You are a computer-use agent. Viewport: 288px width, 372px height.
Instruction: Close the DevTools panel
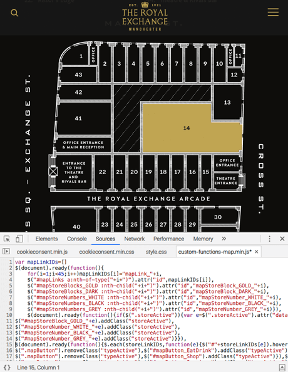click(x=282, y=239)
